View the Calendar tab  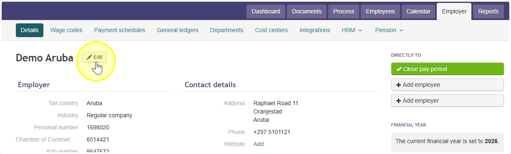click(418, 12)
